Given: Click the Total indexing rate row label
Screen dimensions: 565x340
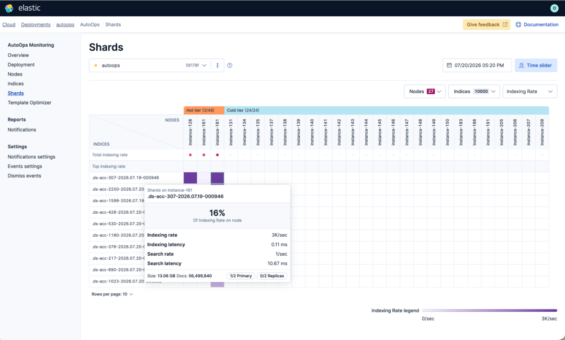Looking at the screenshot, I should (110, 155).
